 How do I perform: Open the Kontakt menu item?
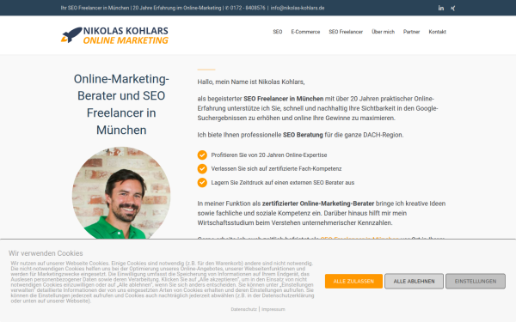pyautogui.click(x=438, y=32)
